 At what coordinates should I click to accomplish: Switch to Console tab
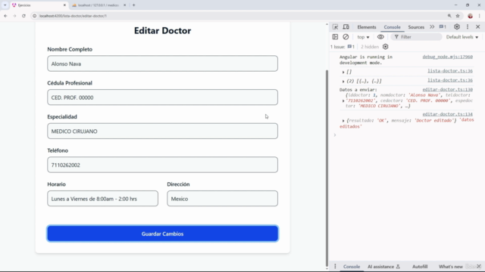click(x=393, y=27)
